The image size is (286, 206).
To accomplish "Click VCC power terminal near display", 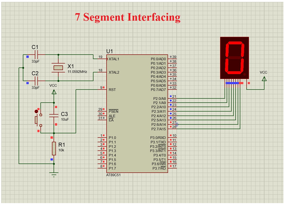I will [264, 79].
